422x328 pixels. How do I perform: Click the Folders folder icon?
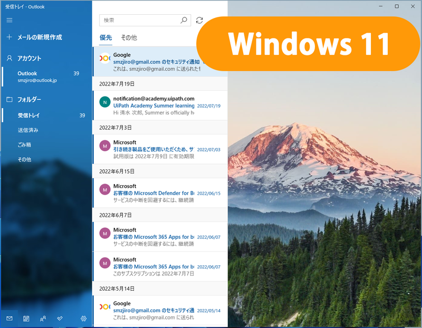pyautogui.click(x=9, y=99)
